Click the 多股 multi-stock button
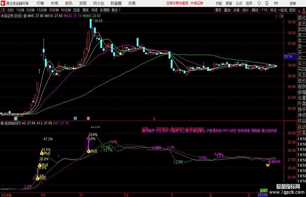 [x=236, y=10]
